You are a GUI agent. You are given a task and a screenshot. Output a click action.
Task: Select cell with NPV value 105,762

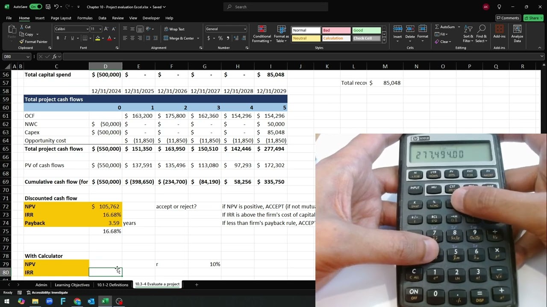pyautogui.click(x=106, y=206)
